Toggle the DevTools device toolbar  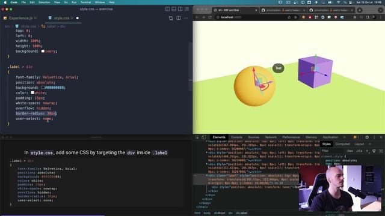203,137
